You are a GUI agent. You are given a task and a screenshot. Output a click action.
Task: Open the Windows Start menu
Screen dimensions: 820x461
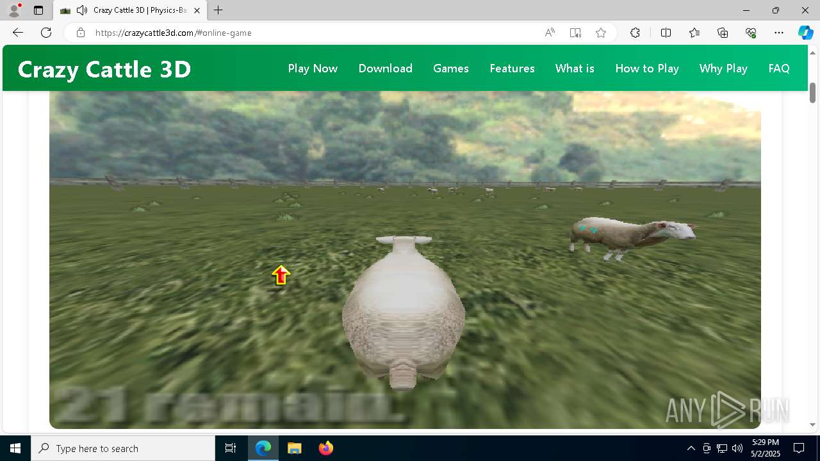click(15, 448)
